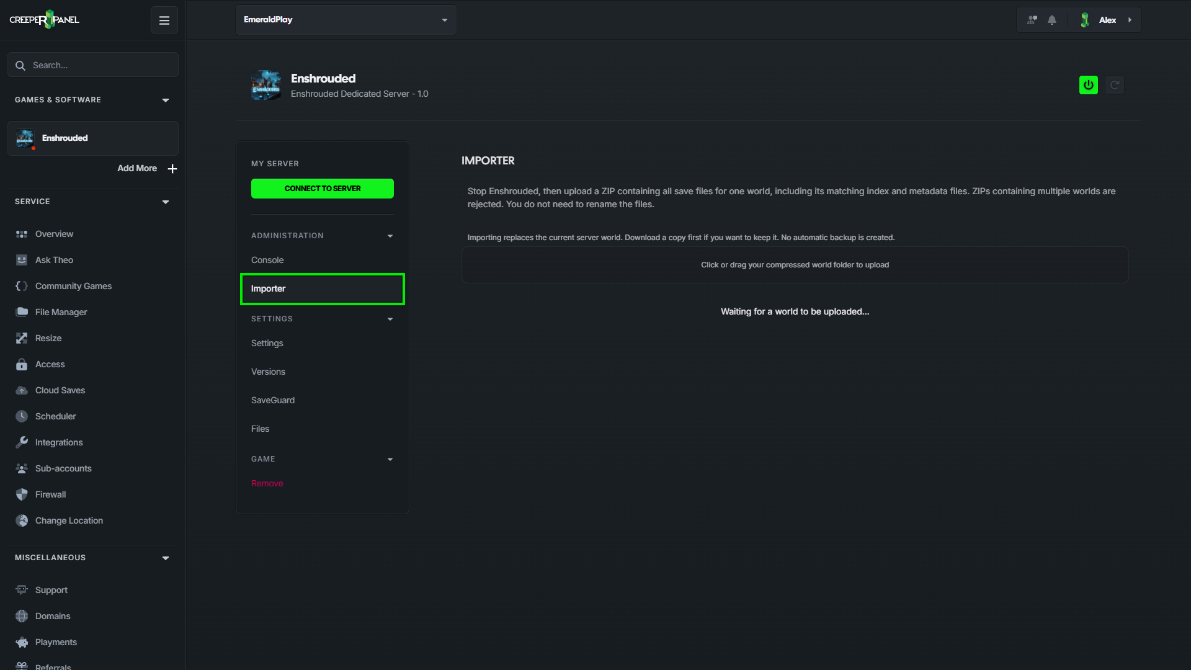The image size is (1191, 670).
Task: Open the Alex account menu
Action: coord(1107,20)
